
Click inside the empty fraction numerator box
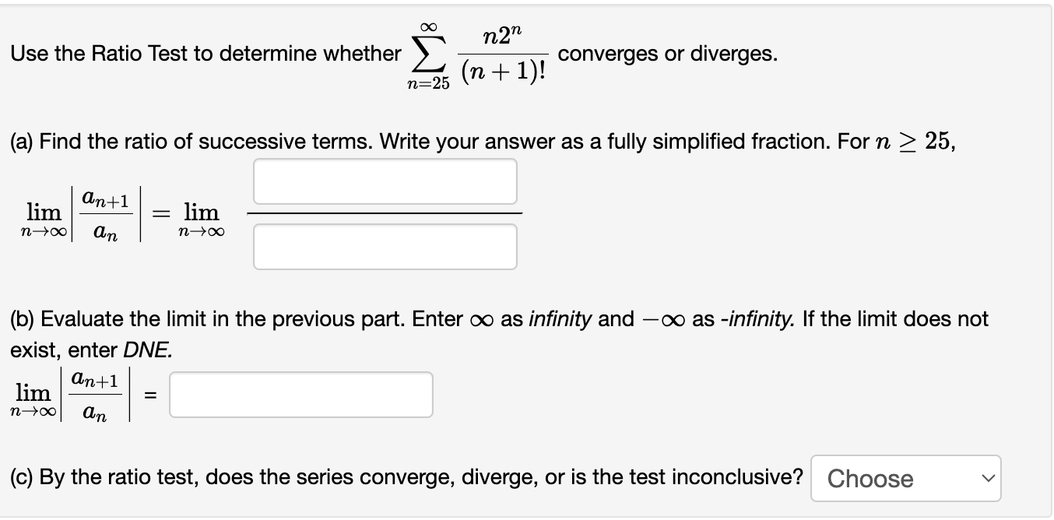click(x=385, y=181)
